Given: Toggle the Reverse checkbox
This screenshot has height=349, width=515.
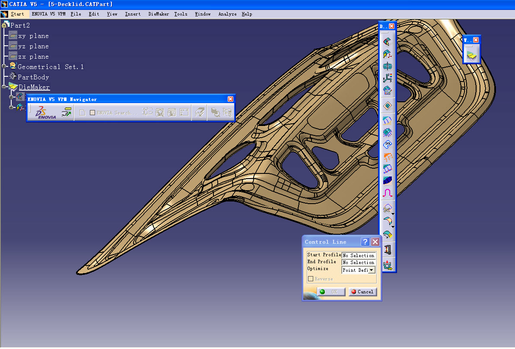Looking at the screenshot, I should (311, 279).
